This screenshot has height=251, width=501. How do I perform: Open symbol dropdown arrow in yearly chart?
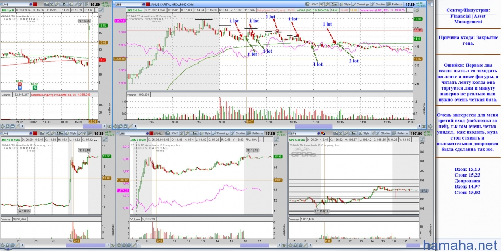click(x=31, y=4)
